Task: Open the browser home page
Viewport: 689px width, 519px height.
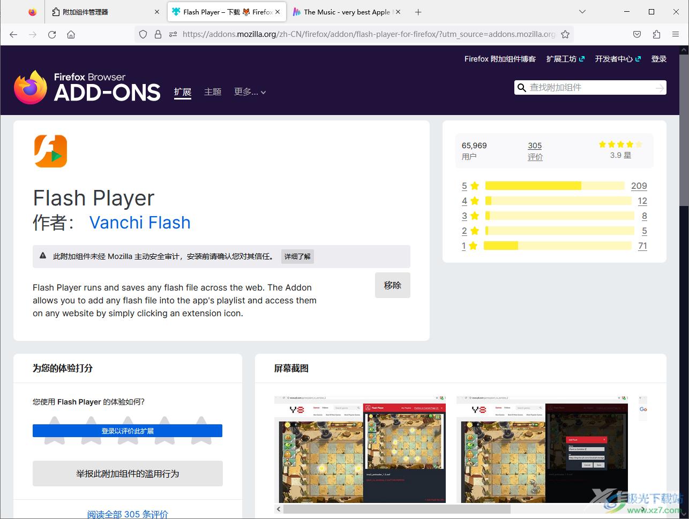Action: pyautogui.click(x=71, y=34)
